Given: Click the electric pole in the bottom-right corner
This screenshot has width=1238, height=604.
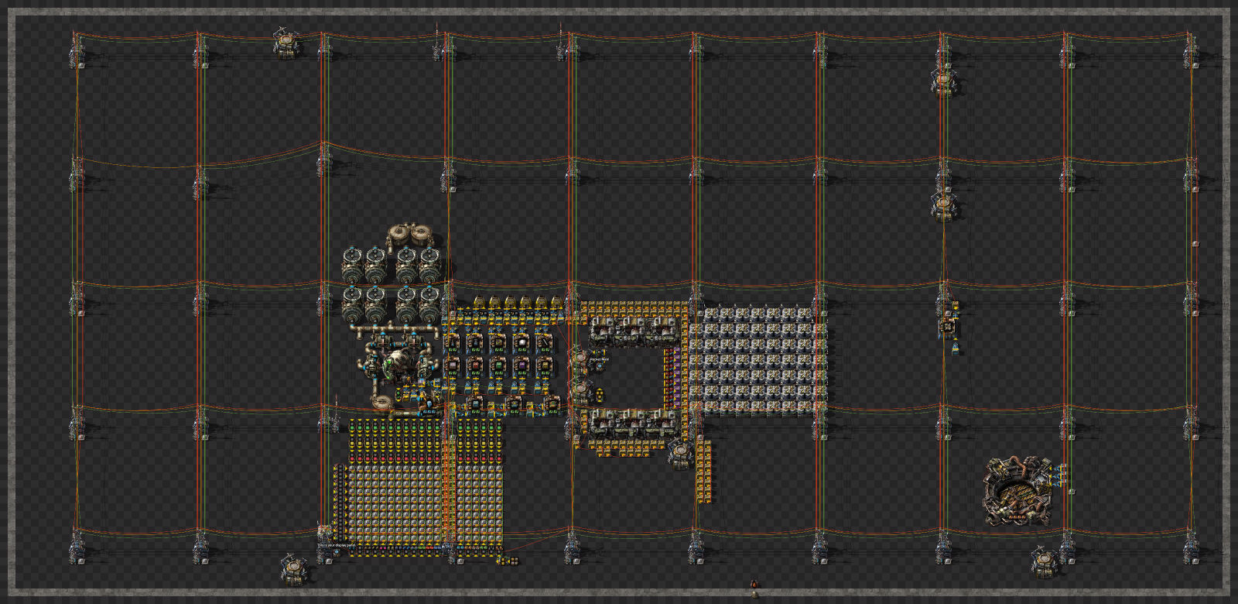Looking at the screenshot, I should (1191, 547).
